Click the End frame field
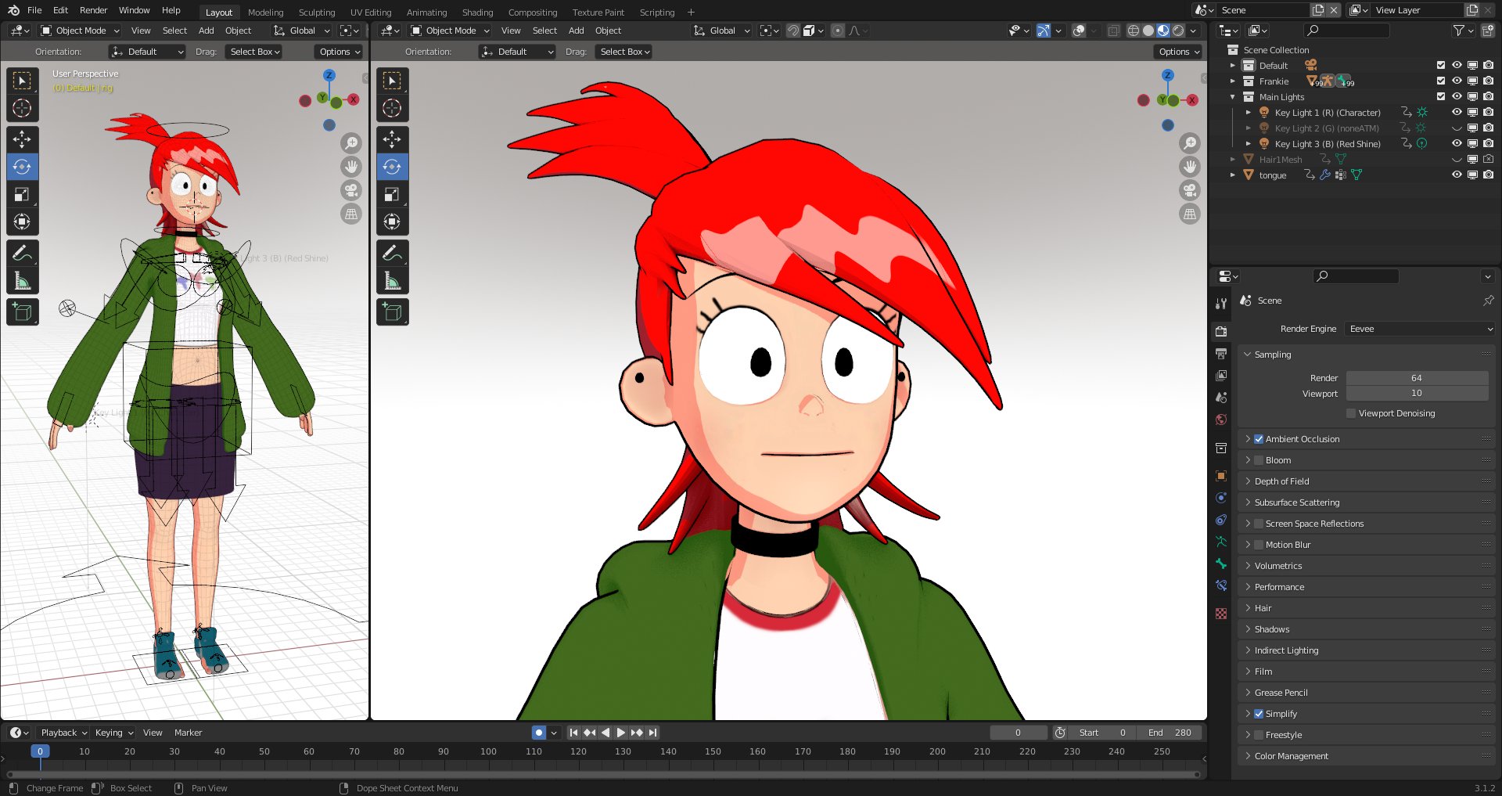This screenshot has width=1502, height=796. click(1170, 733)
